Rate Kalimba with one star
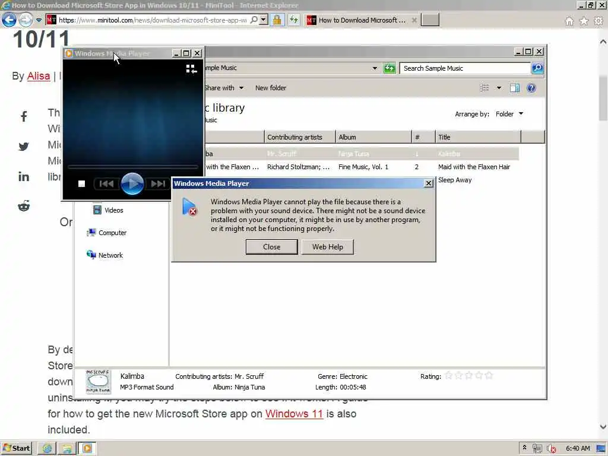Image resolution: width=608 pixels, height=456 pixels. point(449,375)
